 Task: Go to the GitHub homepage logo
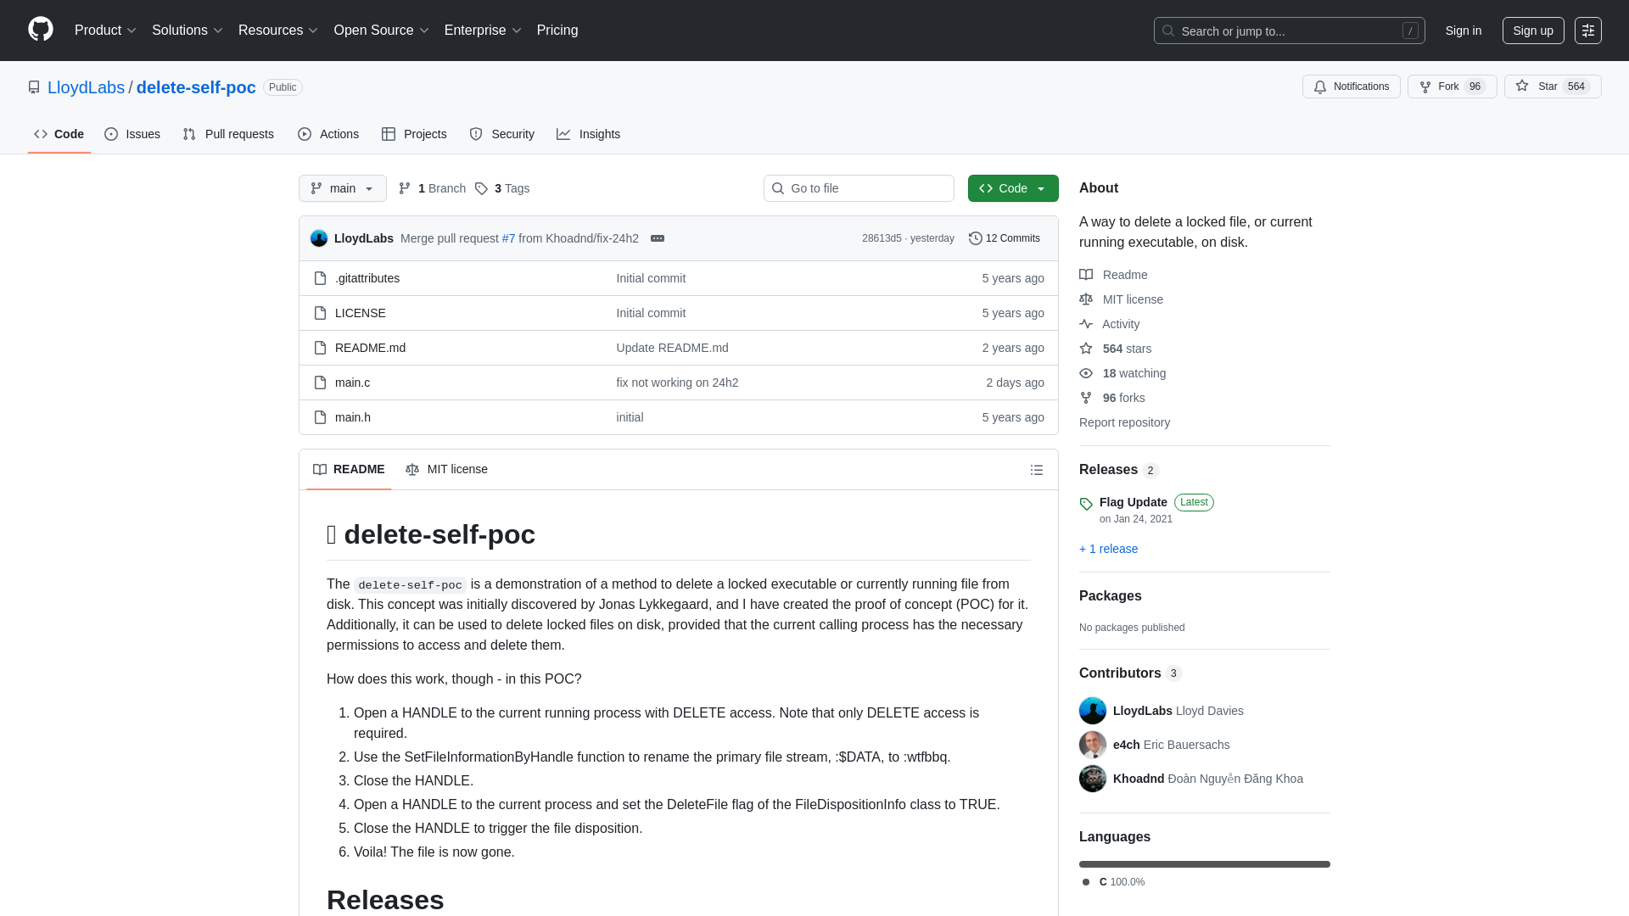[x=41, y=30]
